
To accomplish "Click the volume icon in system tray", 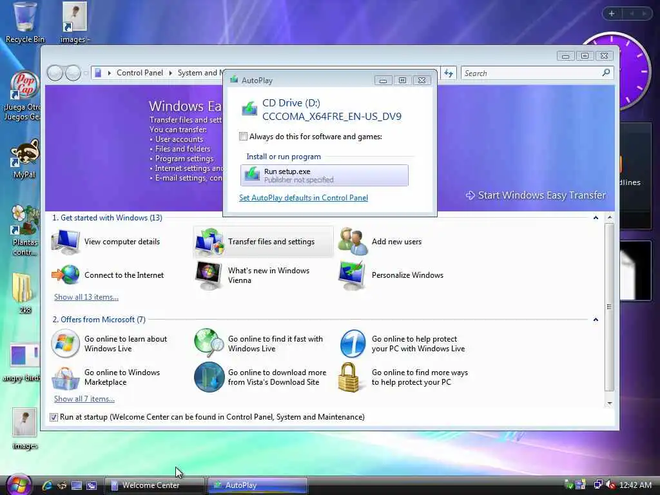I will pyautogui.click(x=610, y=485).
